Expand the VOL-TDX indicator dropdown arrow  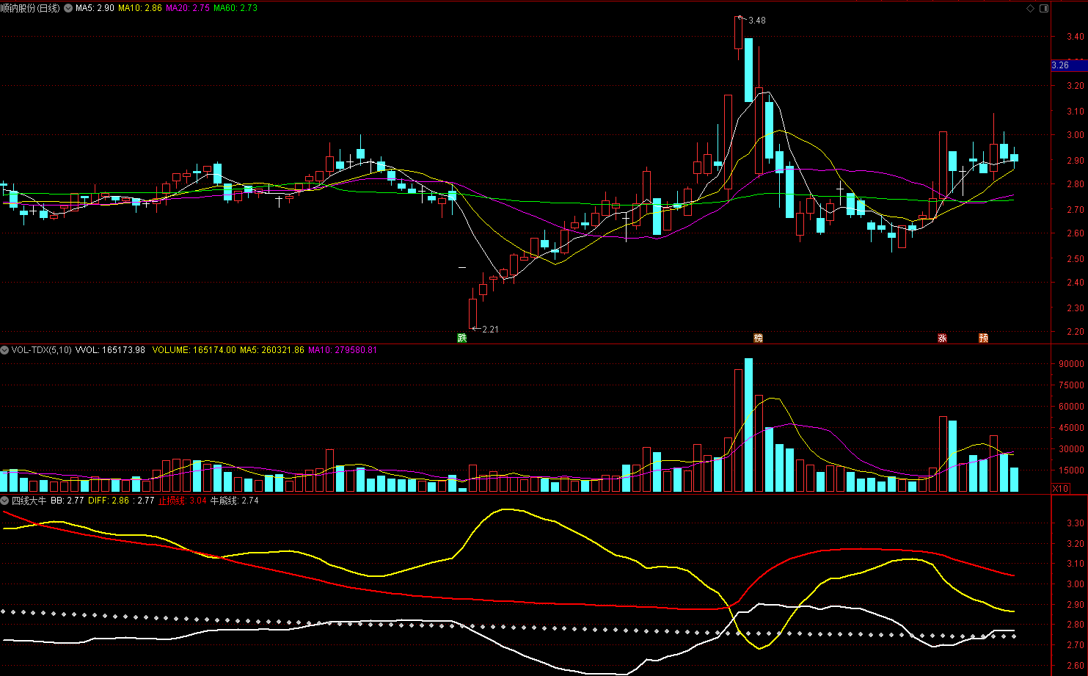[4, 350]
